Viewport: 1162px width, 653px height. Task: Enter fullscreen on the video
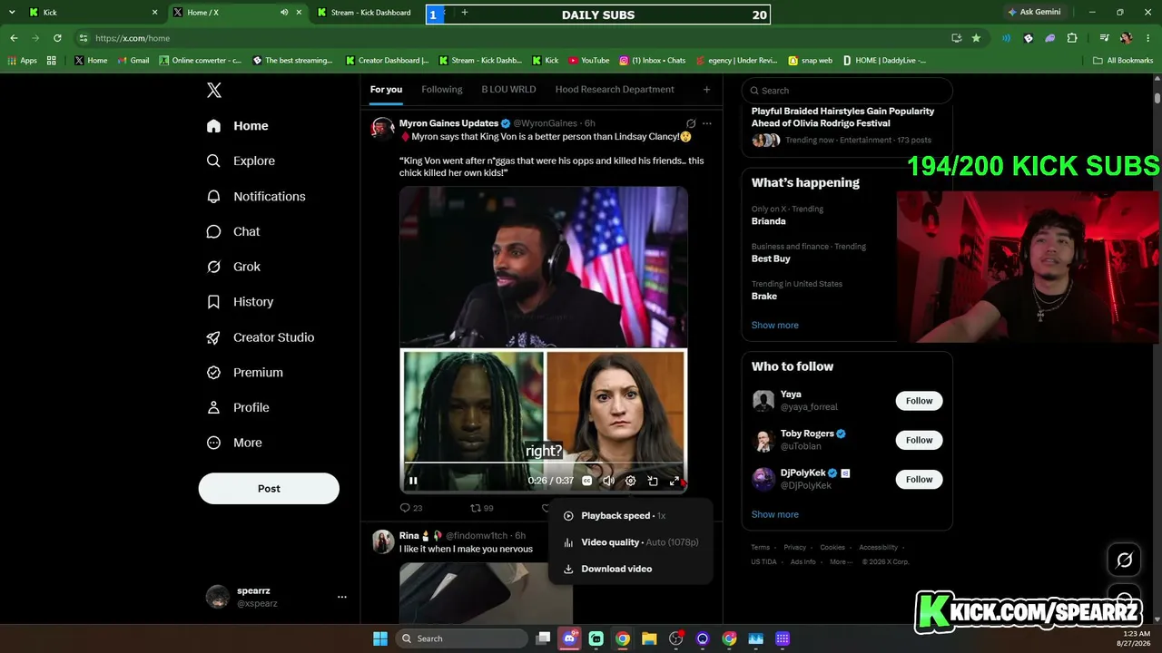(675, 481)
